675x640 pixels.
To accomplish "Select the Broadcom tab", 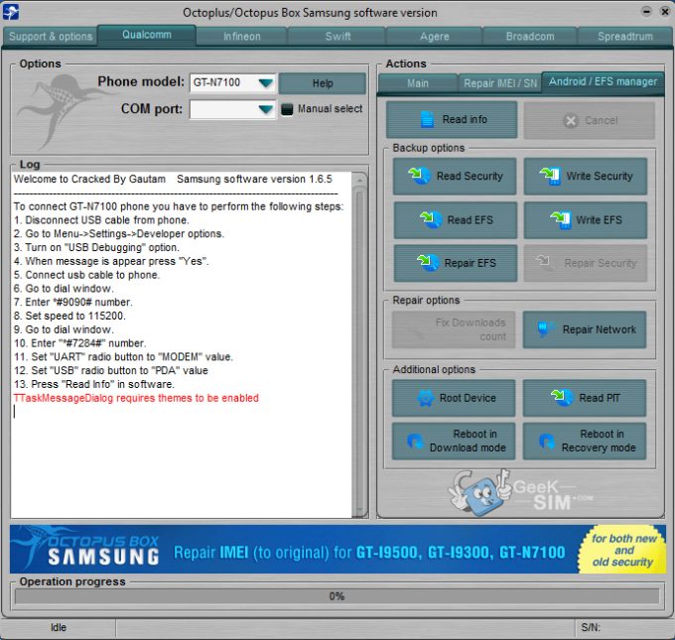I will pyautogui.click(x=530, y=36).
